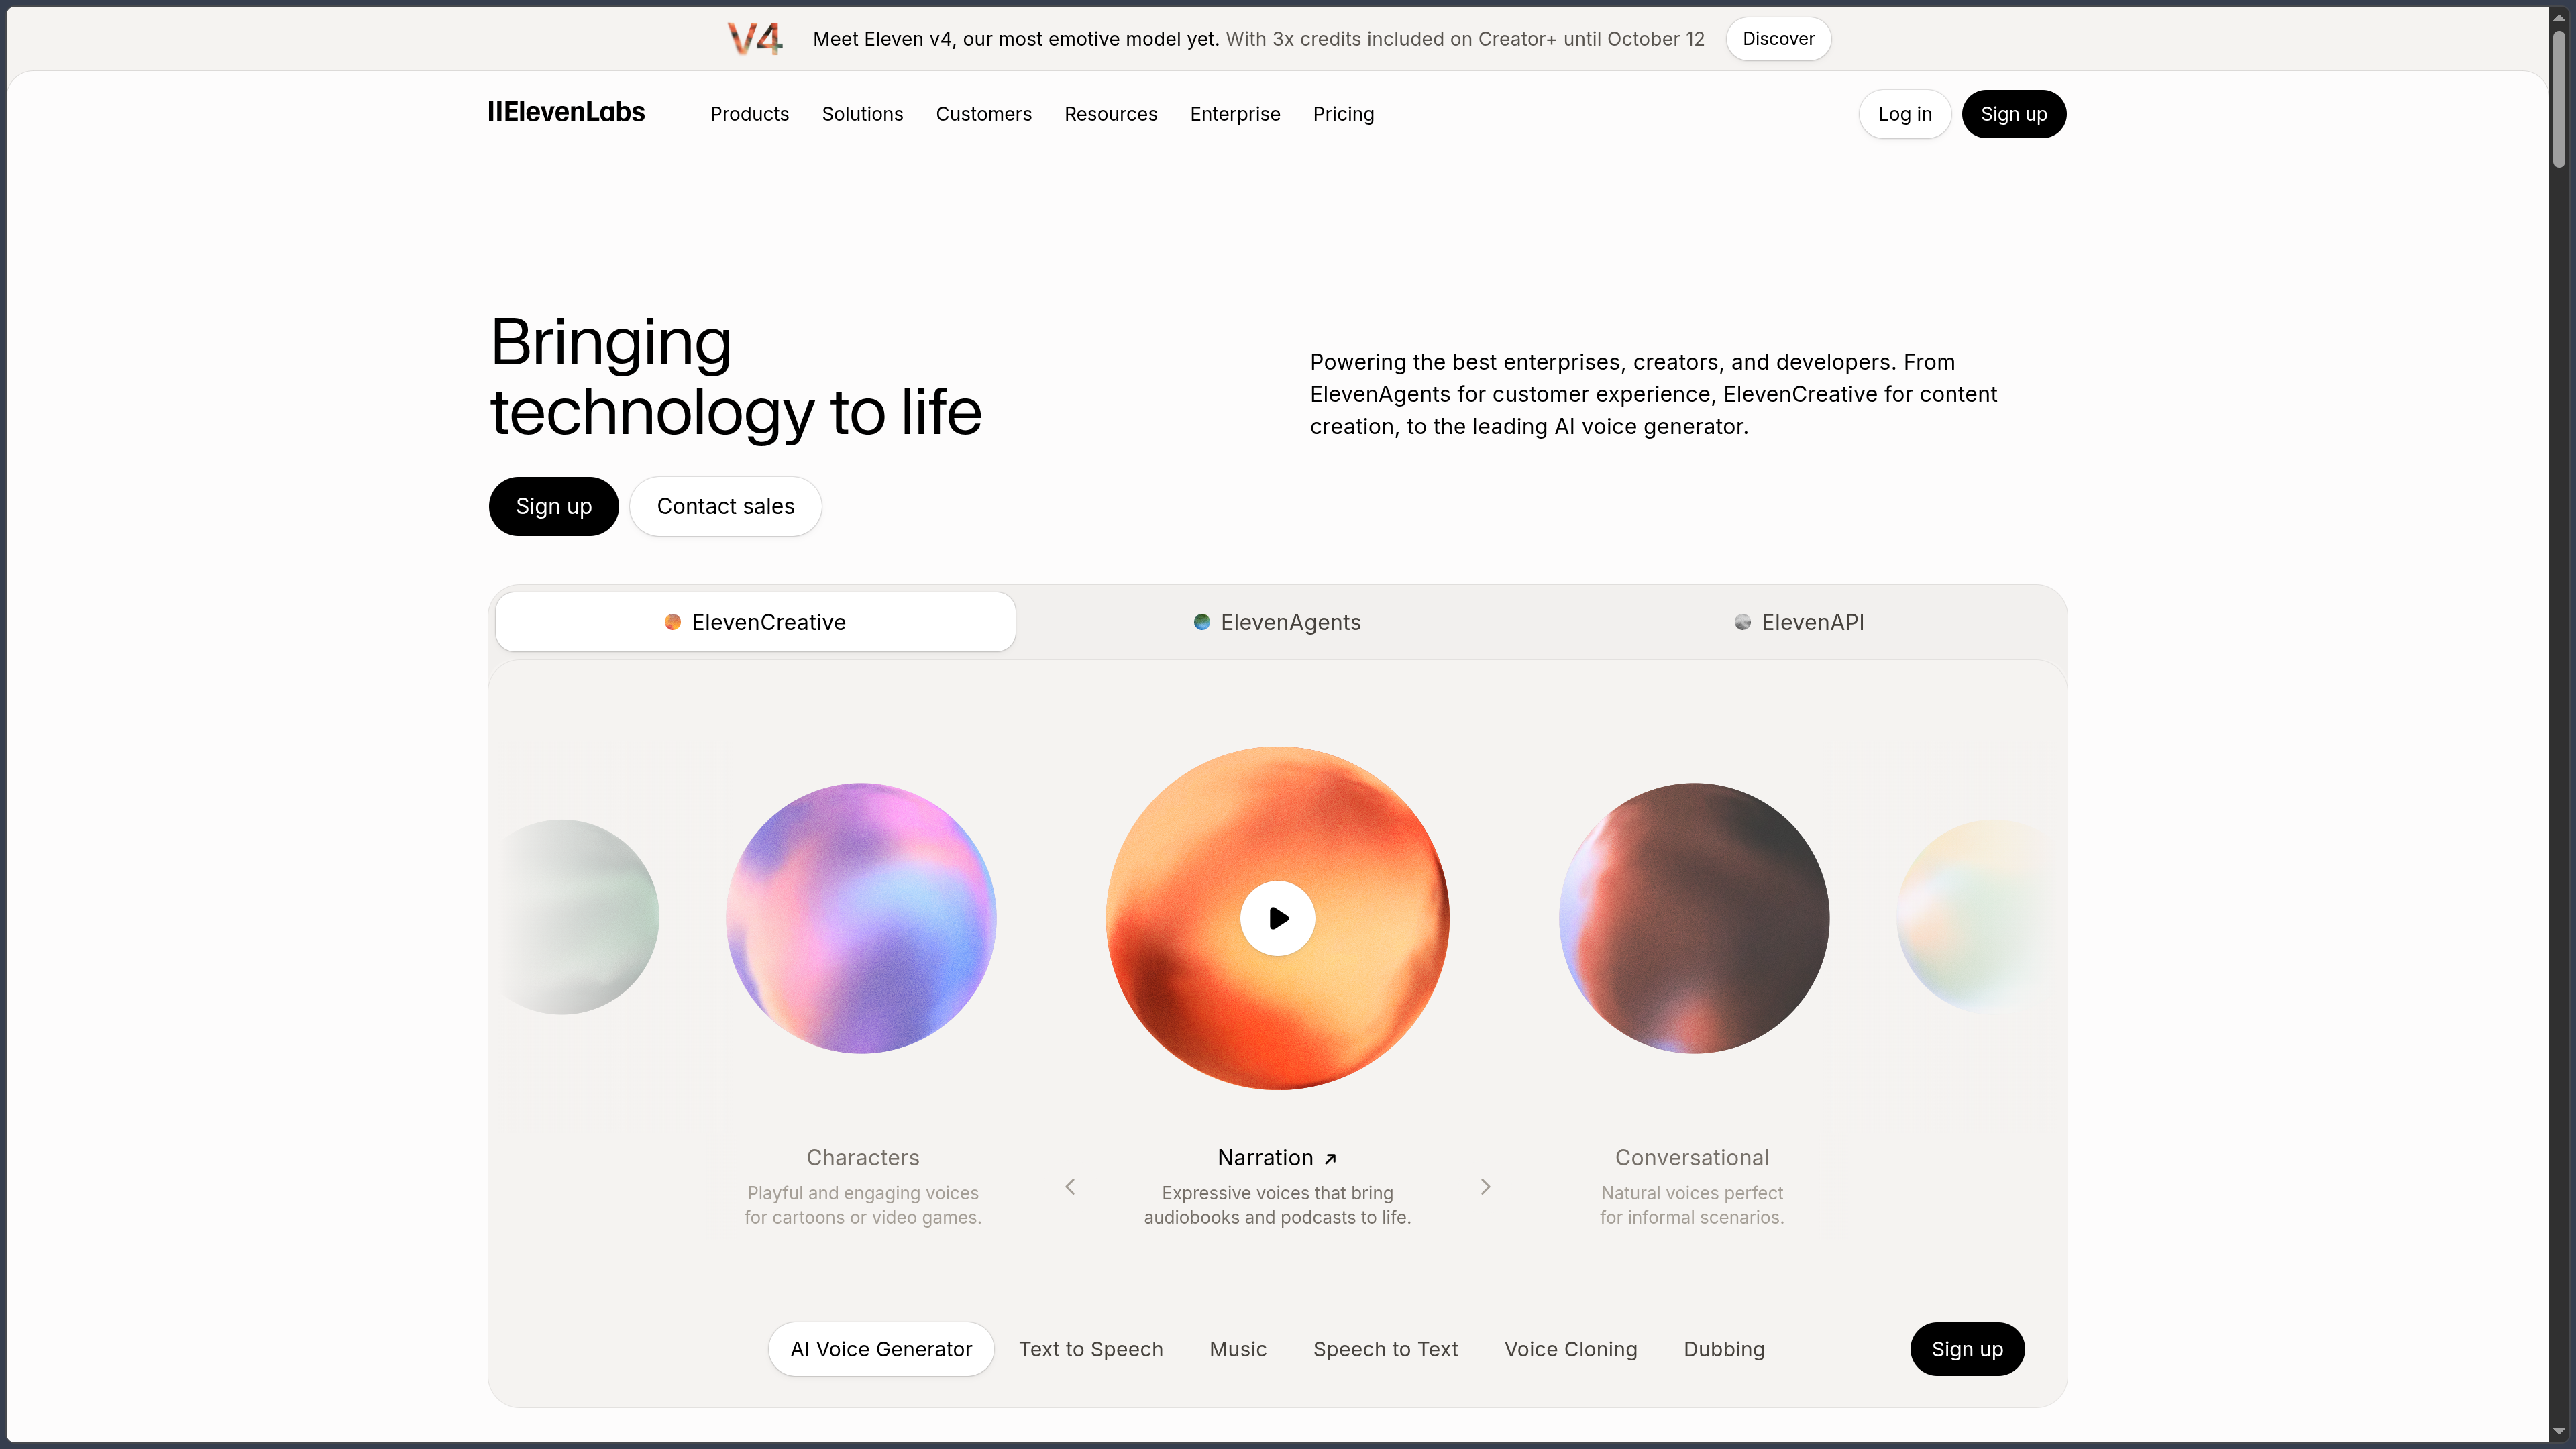Click the Log in button
The width and height of the screenshot is (2576, 1449).
coord(1904,114)
